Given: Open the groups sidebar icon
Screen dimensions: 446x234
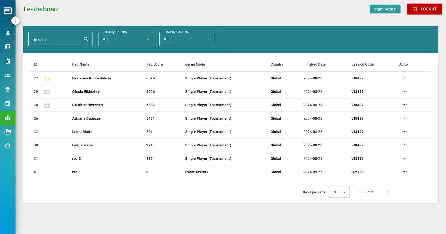Looking at the screenshot, I should click(x=8, y=75).
